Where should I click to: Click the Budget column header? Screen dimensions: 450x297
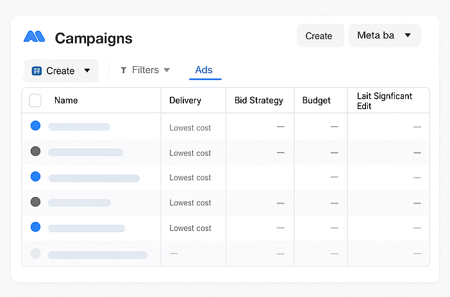click(317, 101)
